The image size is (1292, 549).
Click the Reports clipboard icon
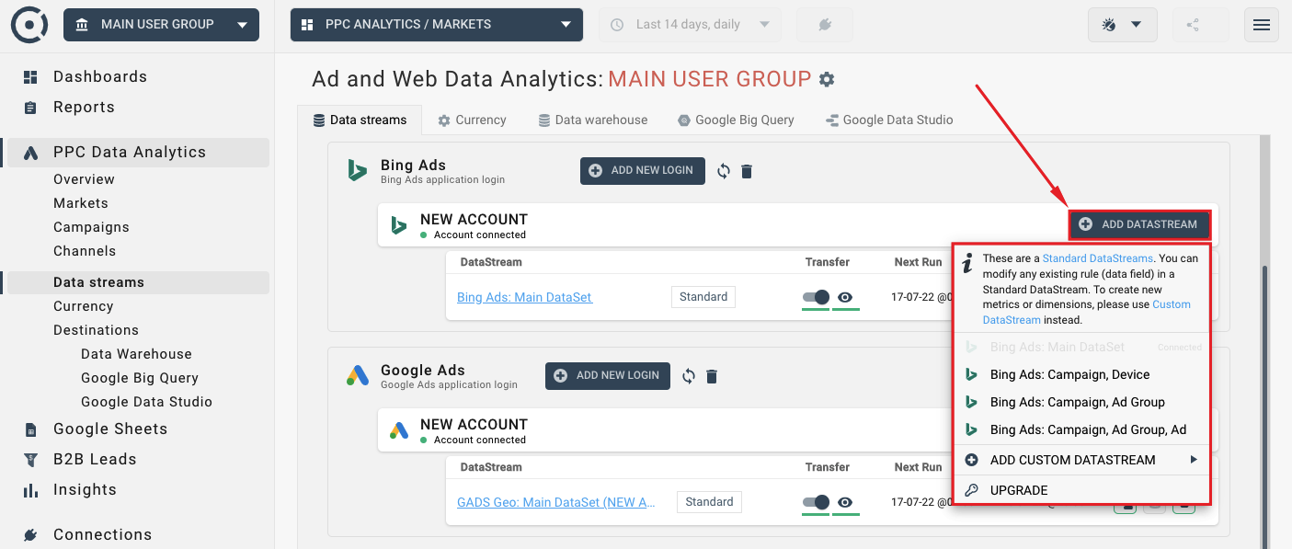30,108
